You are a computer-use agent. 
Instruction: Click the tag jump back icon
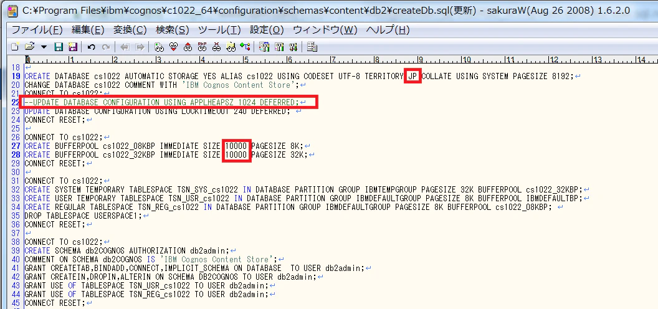[125, 47]
